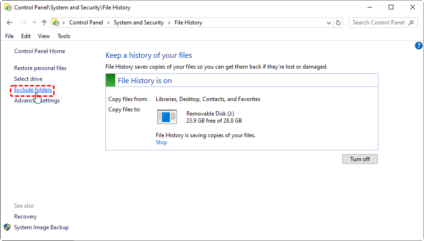
Task: Open the Tools menu
Action: [x=64, y=36]
